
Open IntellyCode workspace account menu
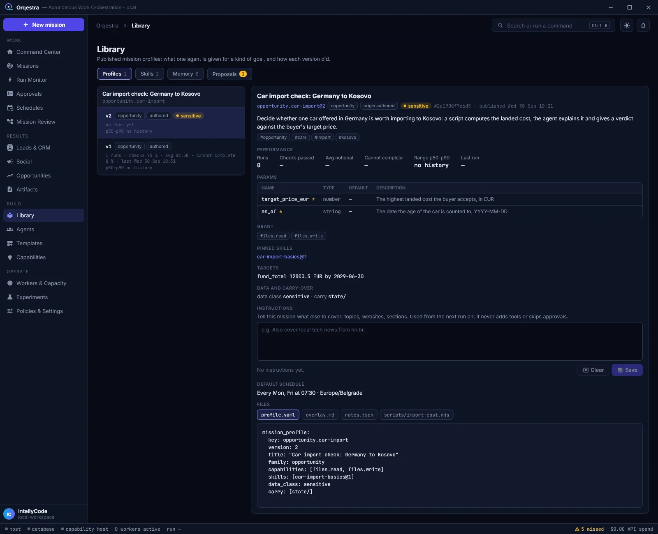point(44,514)
